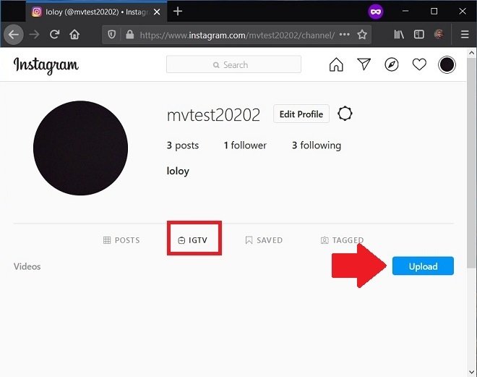Go to browser home page

74,35
